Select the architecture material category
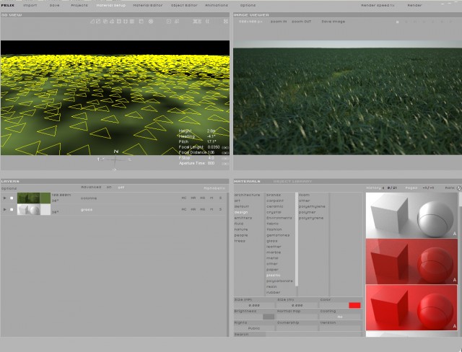 tap(247, 195)
